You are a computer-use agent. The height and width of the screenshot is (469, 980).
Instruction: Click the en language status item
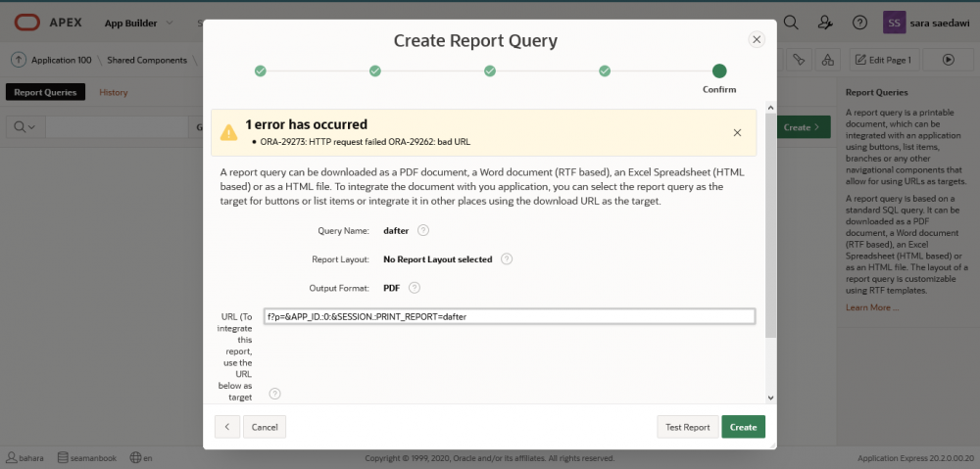[x=141, y=458]
